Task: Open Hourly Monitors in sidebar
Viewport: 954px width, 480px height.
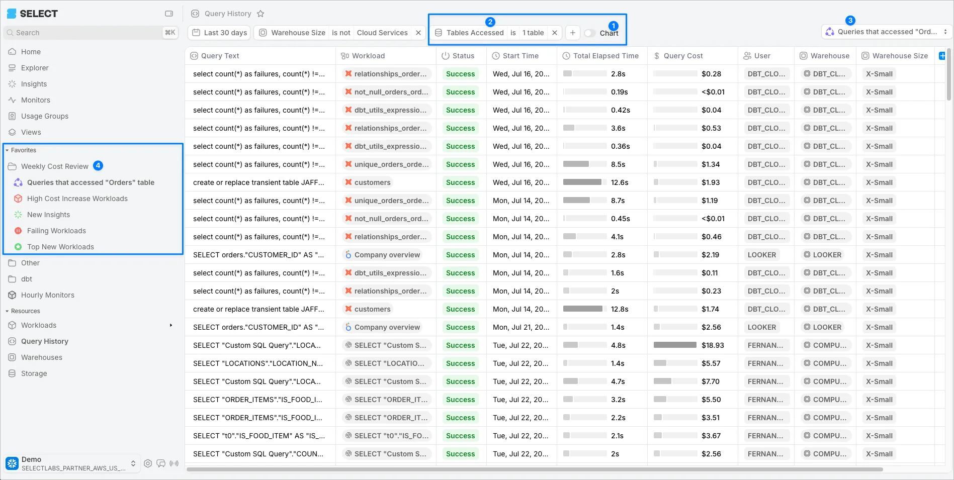Action: coord(48,295)
